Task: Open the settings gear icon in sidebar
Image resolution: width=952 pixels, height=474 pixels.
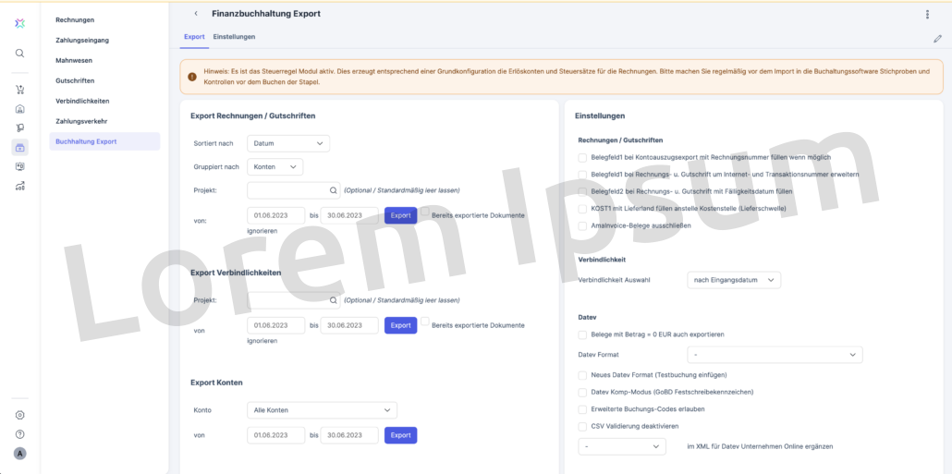Action: click(x=19, y=415)
